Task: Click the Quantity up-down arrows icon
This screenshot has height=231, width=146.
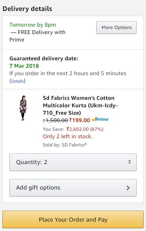Action: 130,162
